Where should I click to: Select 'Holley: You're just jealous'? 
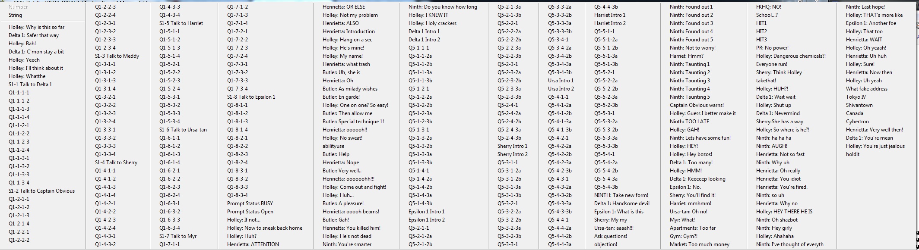[x=875, y=146]
